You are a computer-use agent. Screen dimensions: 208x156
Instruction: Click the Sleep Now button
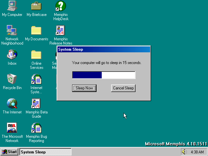click(x=84, y=88)
